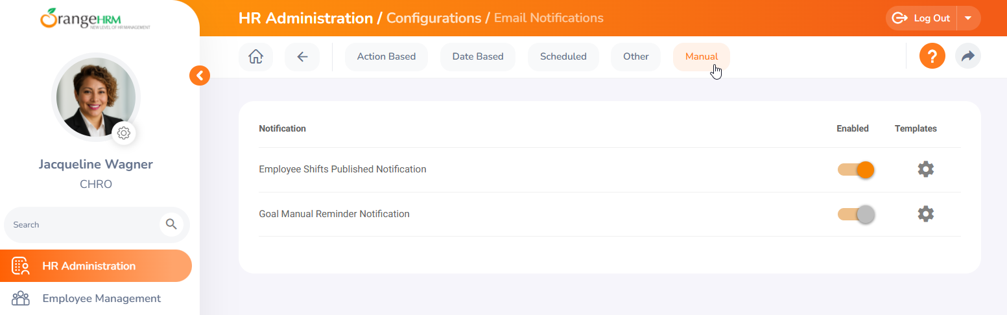Open templates gear for Goal Manual Reminder Notification
This screenshot has height=315, width=1007.
click(925, 214)
